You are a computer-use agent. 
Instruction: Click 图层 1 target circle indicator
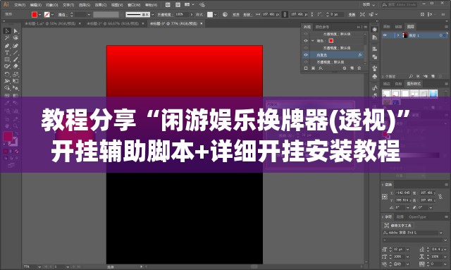tap(440, 35)
